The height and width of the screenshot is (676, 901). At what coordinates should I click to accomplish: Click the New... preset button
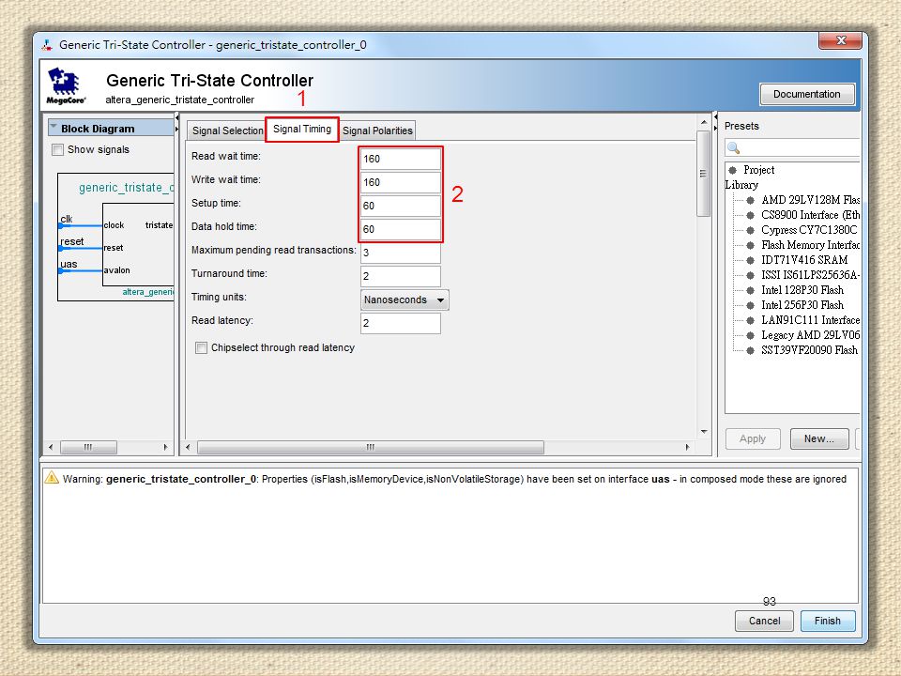click(x=819, y=438)
